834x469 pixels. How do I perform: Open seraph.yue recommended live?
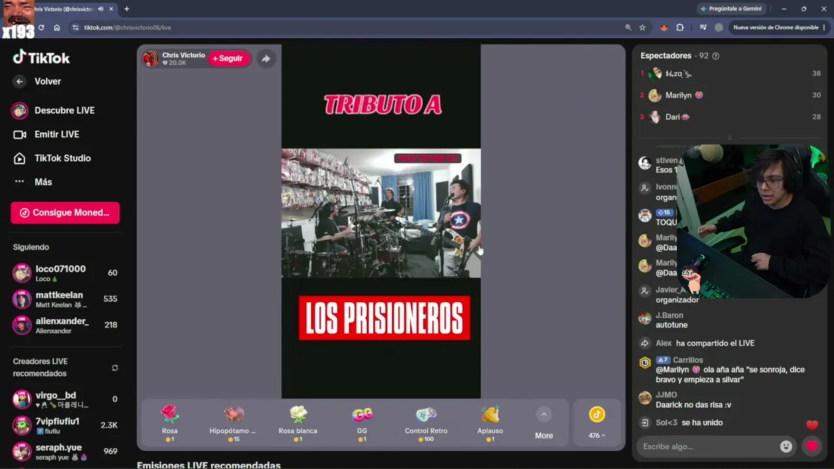65,451
